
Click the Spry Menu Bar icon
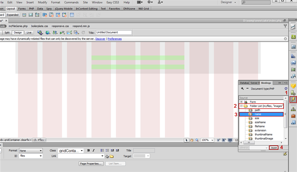pyautogui.click(x=45, y=15)
